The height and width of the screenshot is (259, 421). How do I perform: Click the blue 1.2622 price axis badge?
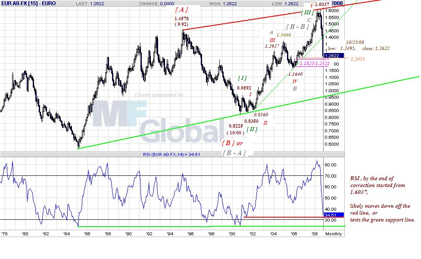[x=334, y=56]
